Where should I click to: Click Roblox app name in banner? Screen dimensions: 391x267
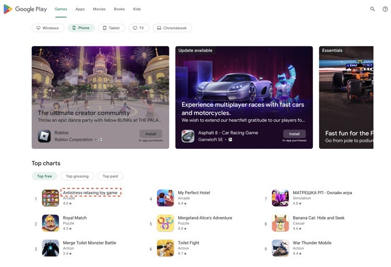click(x=62, y=133)
